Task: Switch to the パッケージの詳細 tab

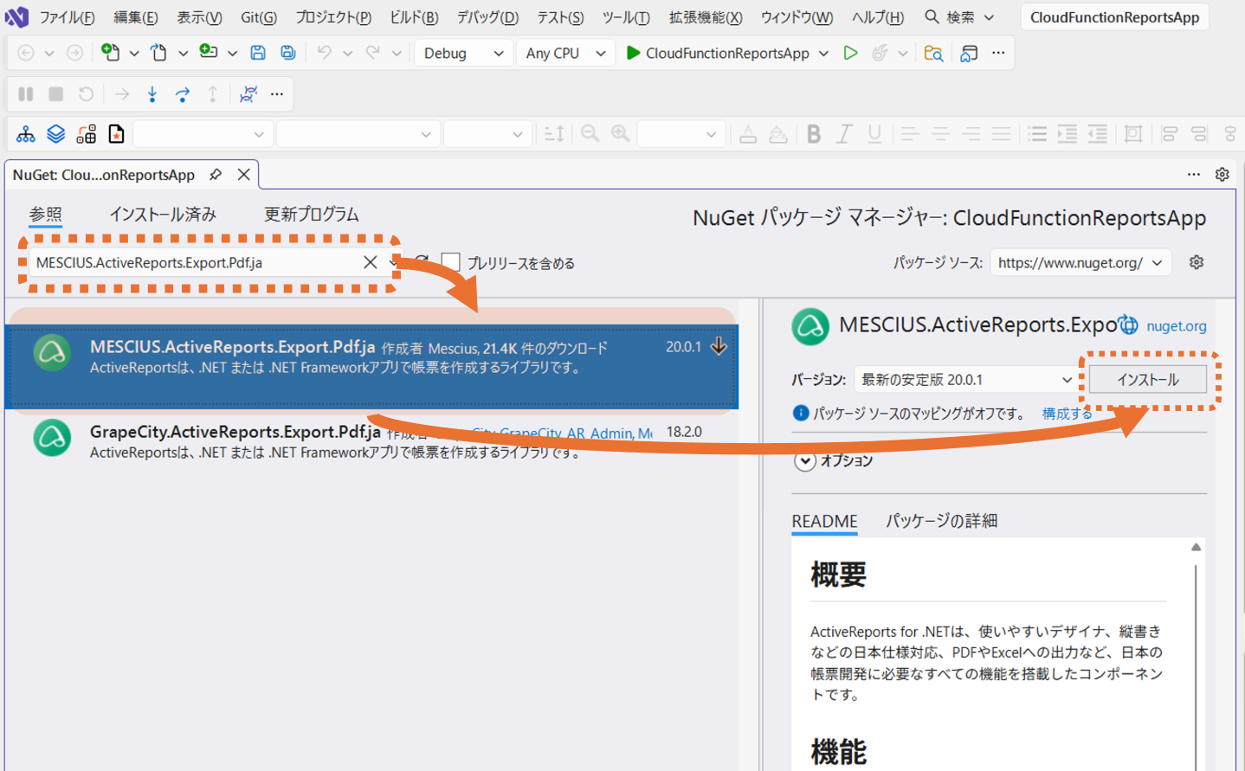Action: coord(941,521)
